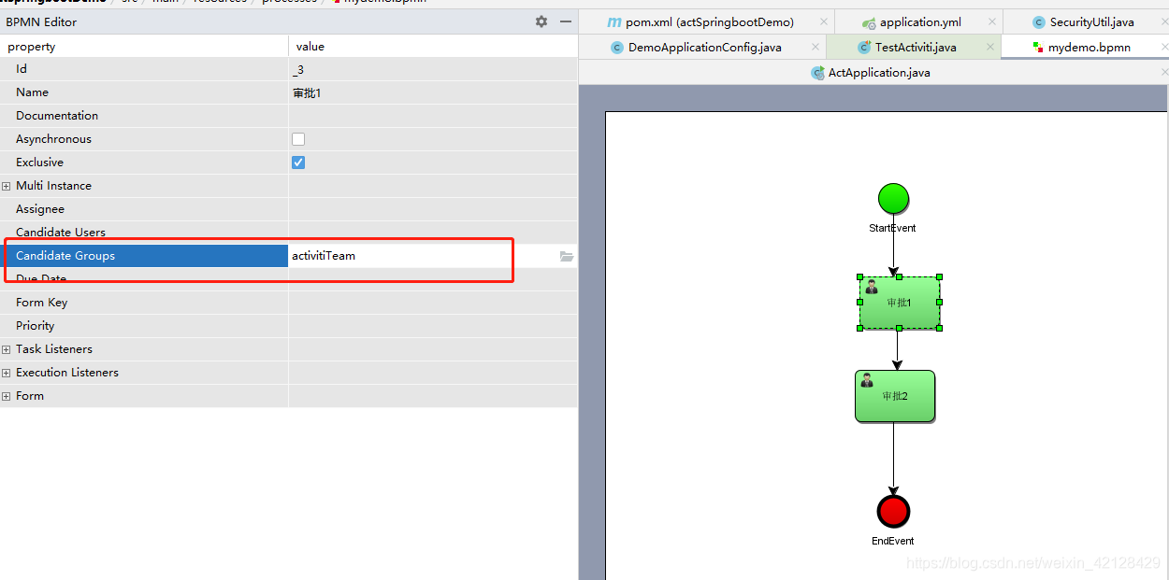Select the 审批2 user task node

click(895, 396)
